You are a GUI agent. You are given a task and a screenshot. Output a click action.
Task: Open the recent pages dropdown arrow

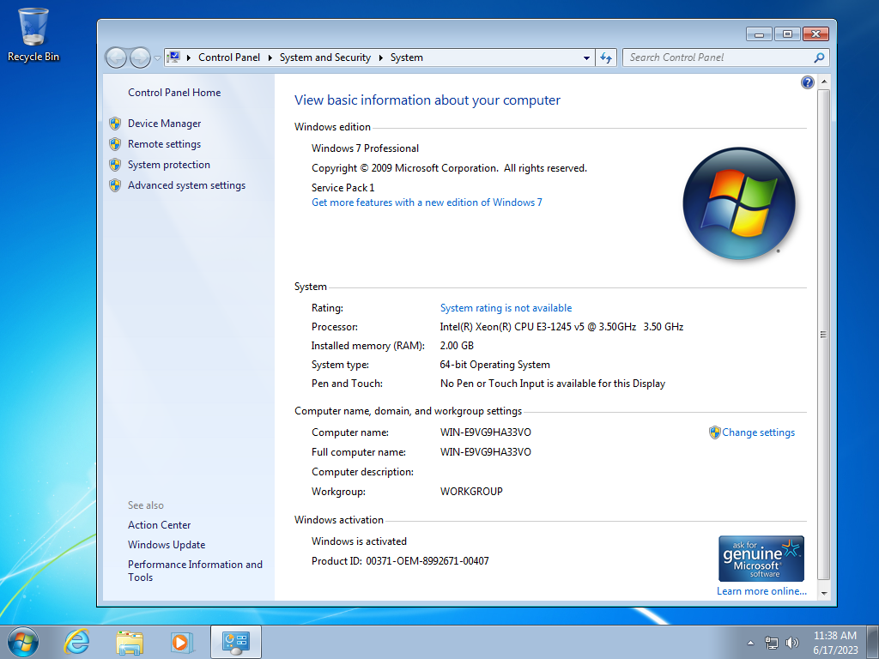click(158, 57)
